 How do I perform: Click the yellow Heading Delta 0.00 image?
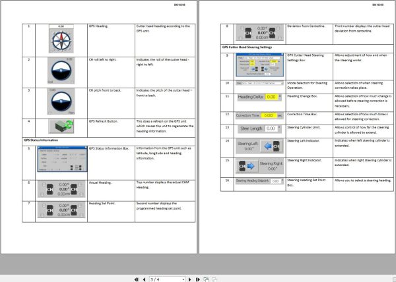pos(259,97)
